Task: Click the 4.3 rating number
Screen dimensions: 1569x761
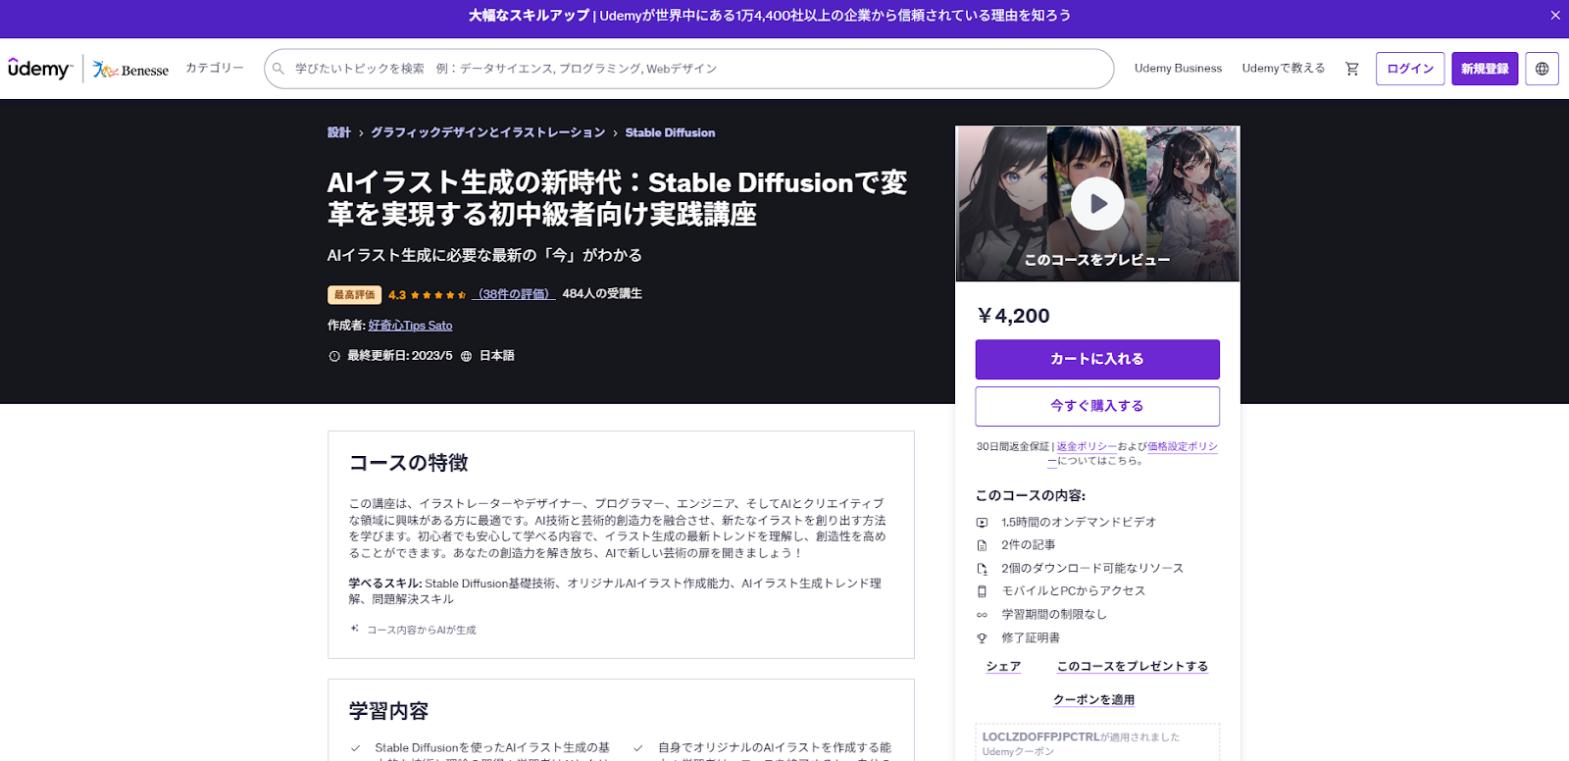Action: click(x=397, y=295)
